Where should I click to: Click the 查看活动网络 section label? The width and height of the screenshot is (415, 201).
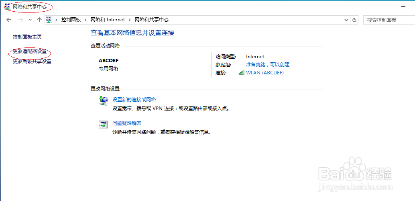pyautogui.click(x=105, y=46)
